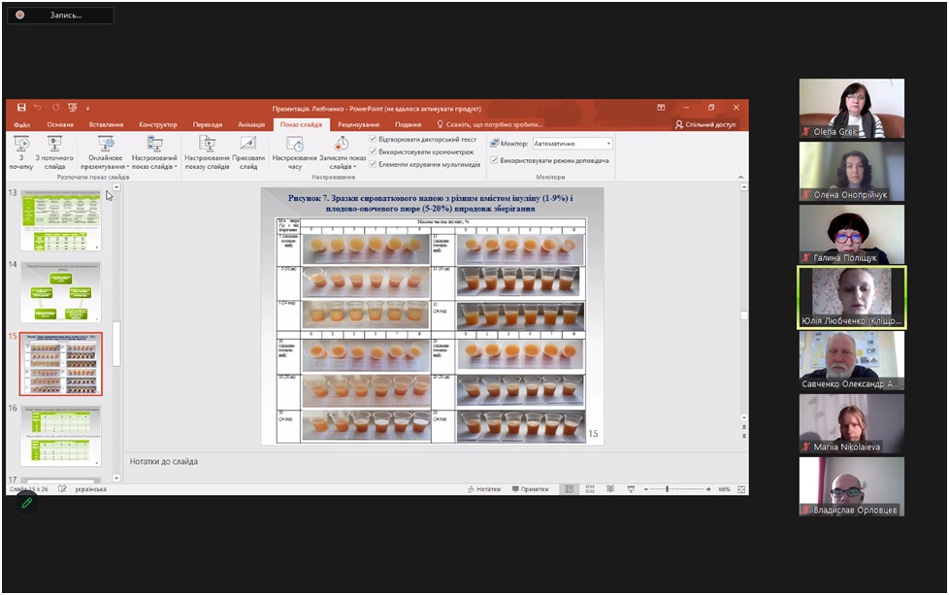Switch to the Основне tab
The image size is (949, 595).
(x=60, y=124)
